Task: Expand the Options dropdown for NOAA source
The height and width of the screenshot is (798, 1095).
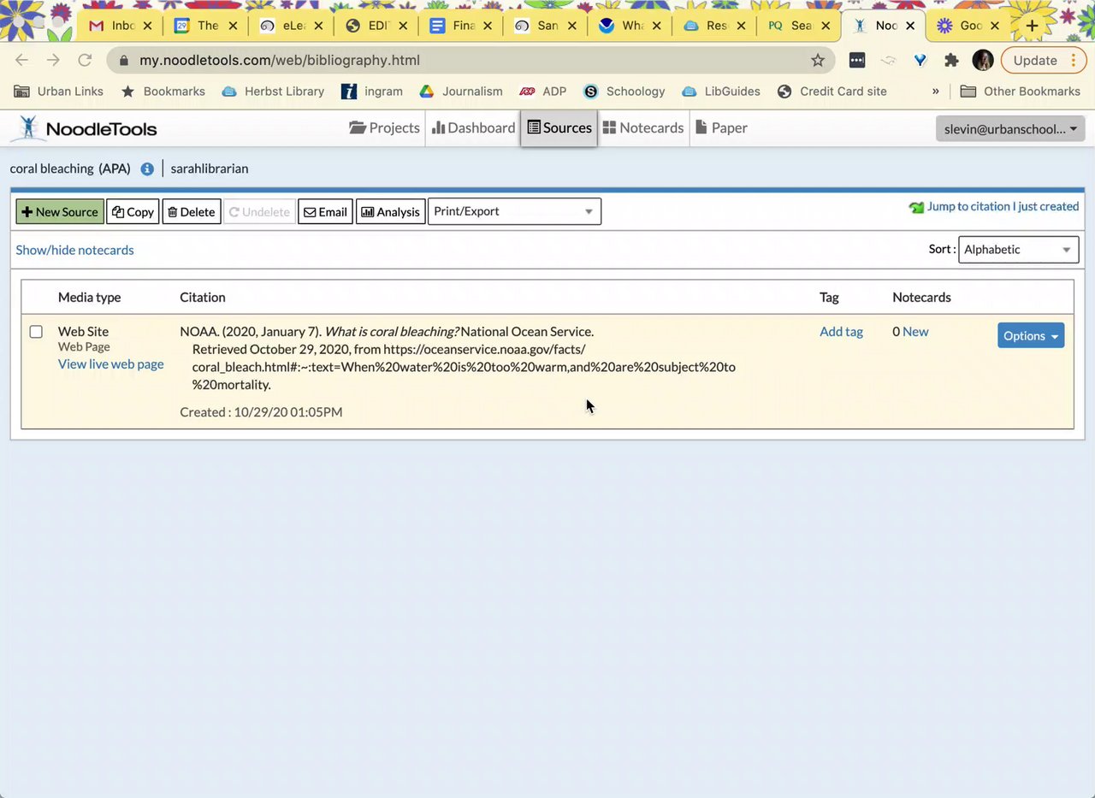Action: (x=1031, y=335)
